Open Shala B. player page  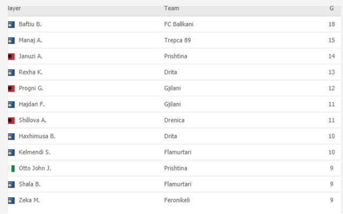pos(29,185)
